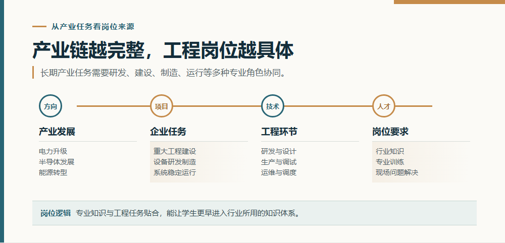Click the text 系统稳定运行
The image size is (505, 243).
(175, 172)
